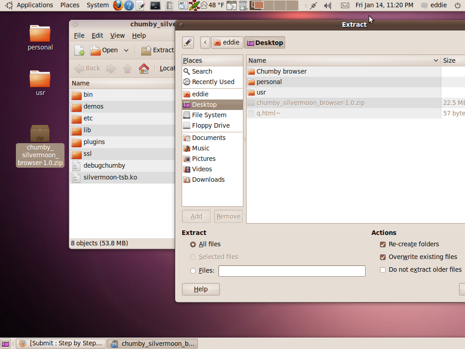Screen dimensions: 465x349
Task: Click the network connection icon
Action: 313,5
